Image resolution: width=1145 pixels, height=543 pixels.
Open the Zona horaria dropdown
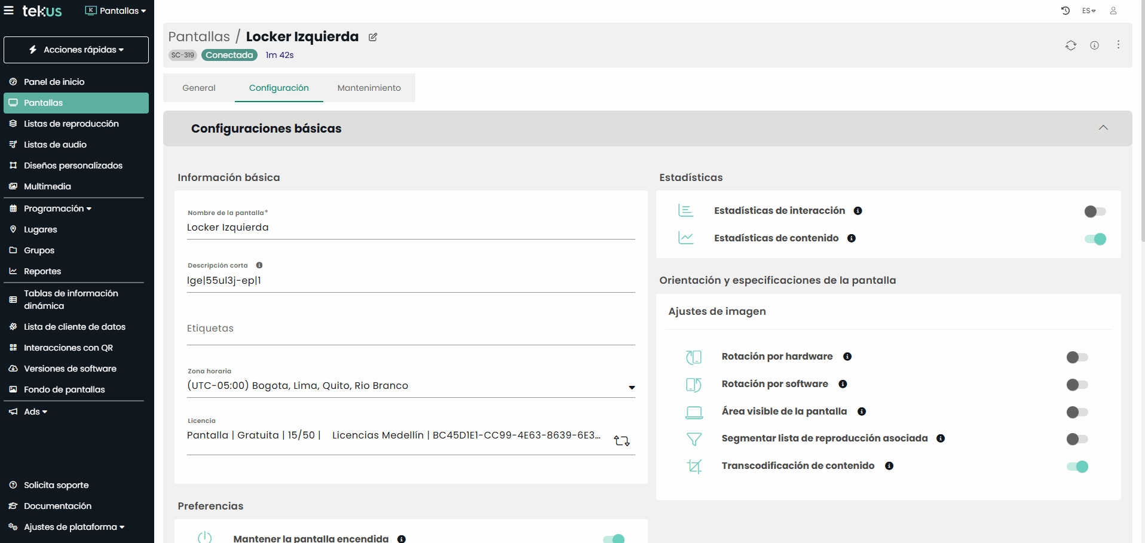pyautogui.click(x=631, y=387)
